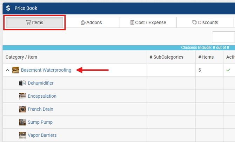
Task: Open the Dehumidifier item link
Action: (x=41, y=83)
